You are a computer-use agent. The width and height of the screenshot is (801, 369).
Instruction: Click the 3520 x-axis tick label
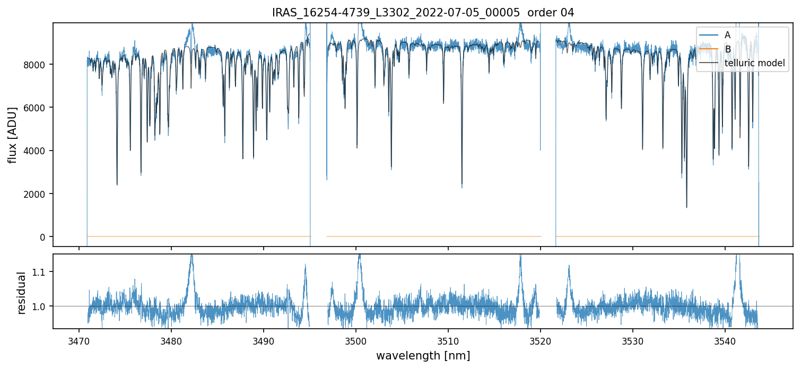coord(541,340)
